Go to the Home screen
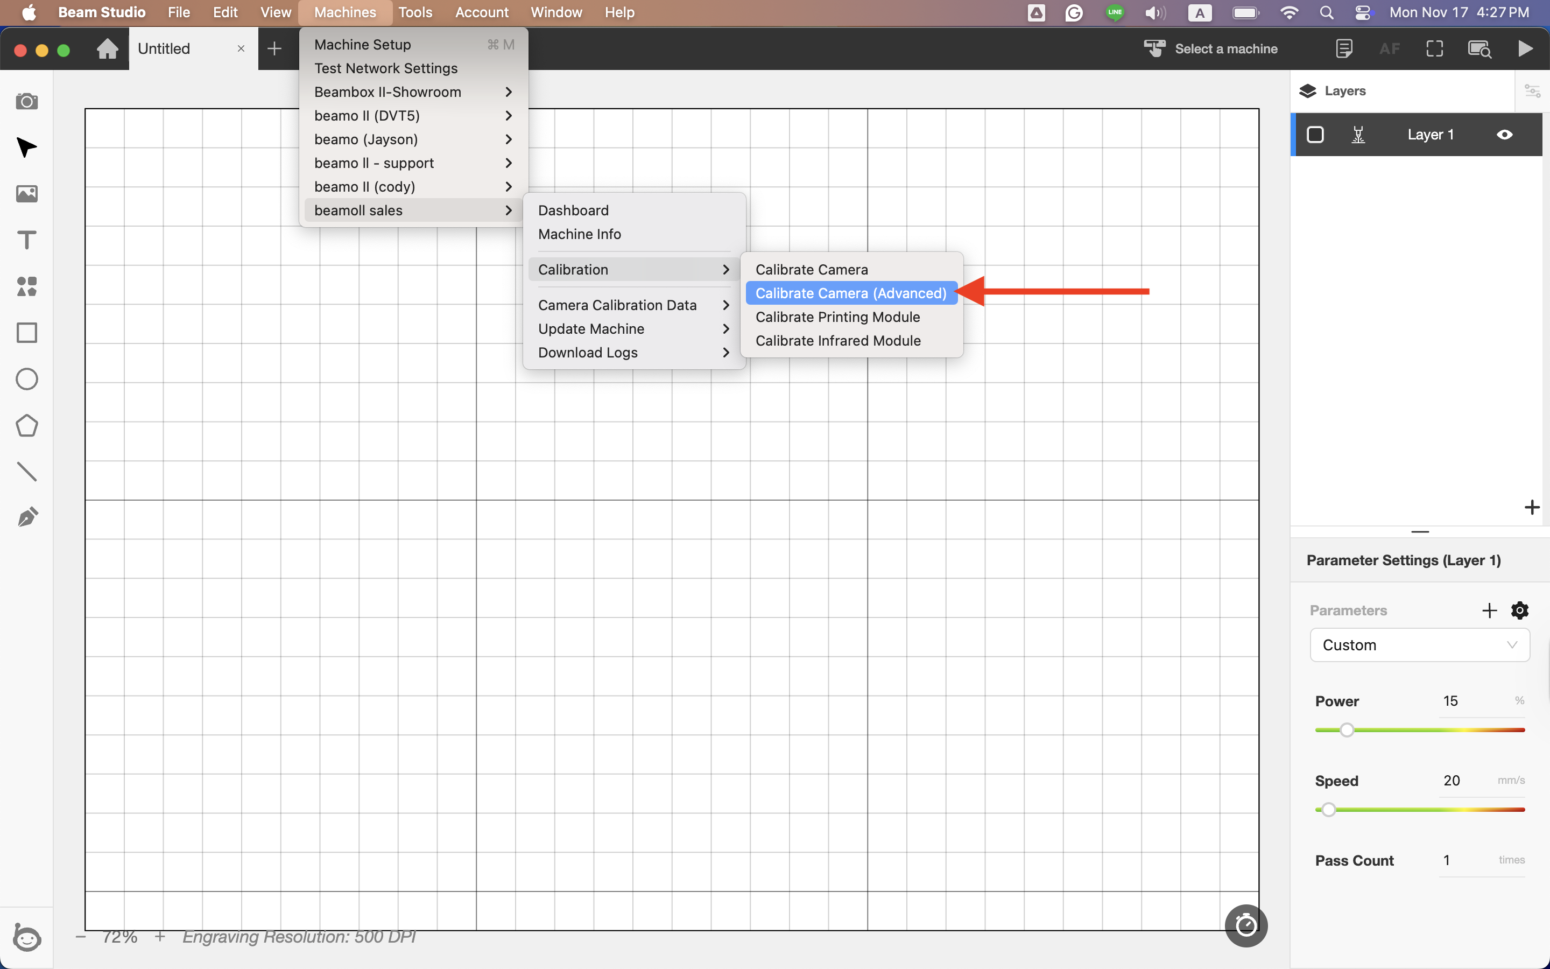Screen dimensions: 1550x969 pyautogui.click(x=108, y=48)
